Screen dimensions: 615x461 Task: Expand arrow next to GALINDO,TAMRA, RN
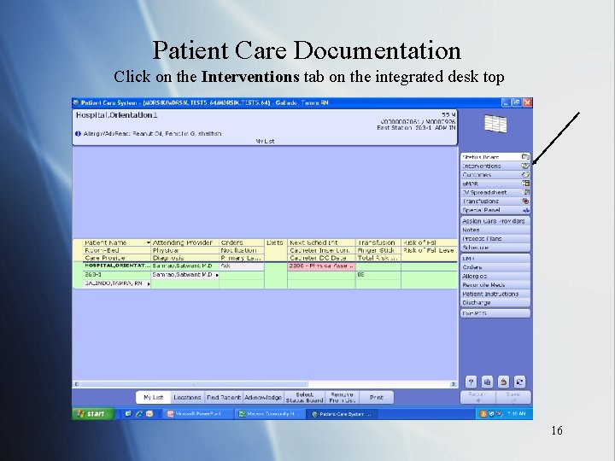149,283
